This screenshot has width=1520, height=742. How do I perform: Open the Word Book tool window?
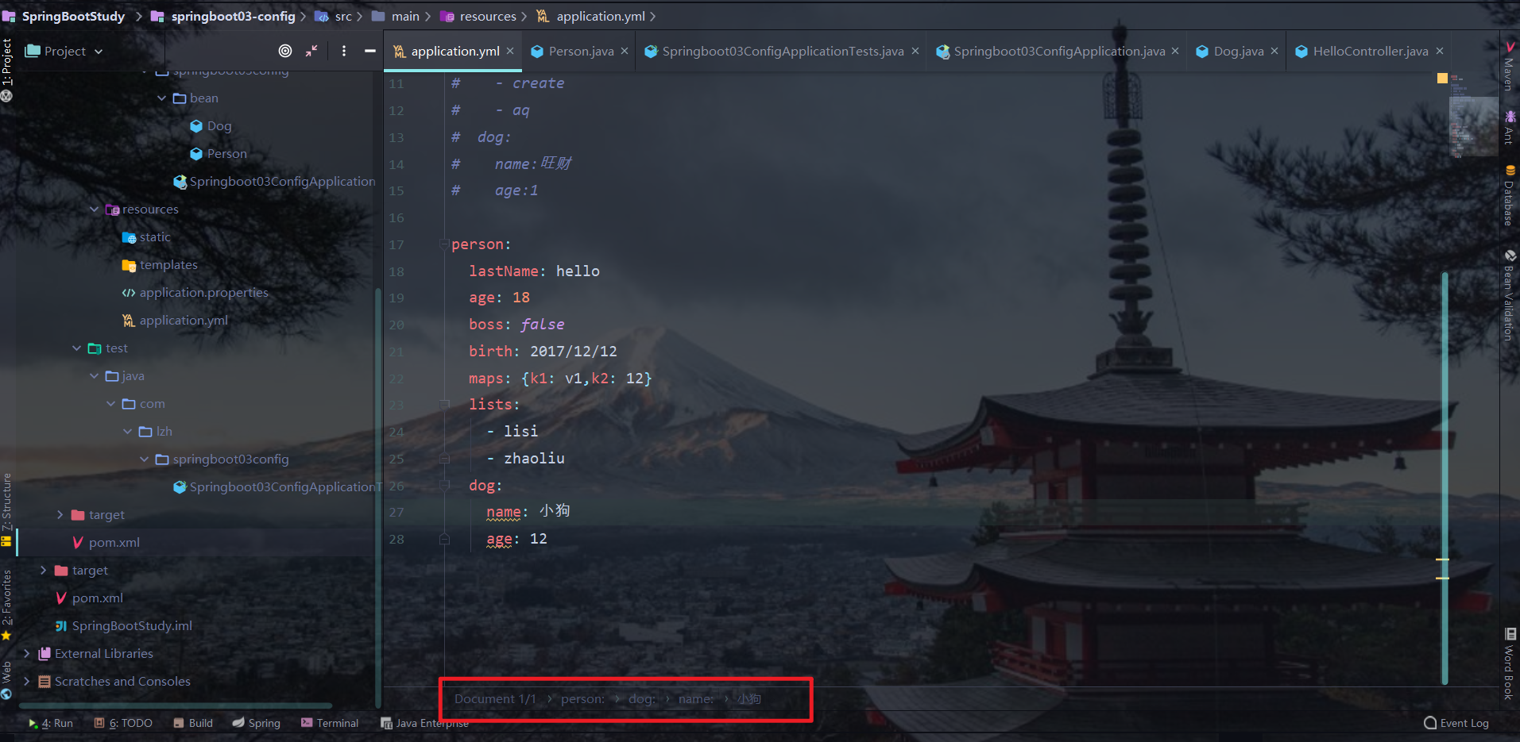click(1509, 663)
